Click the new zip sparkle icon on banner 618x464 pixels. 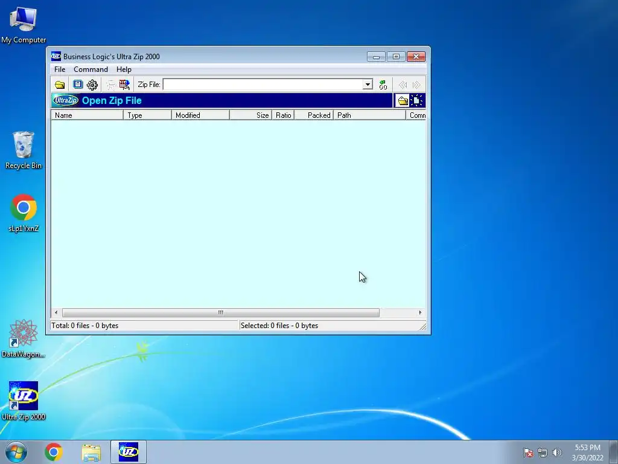(x=417, y=101)
